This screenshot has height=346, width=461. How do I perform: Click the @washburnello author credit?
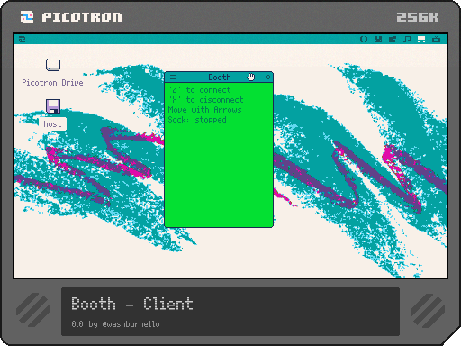[131, 324]
